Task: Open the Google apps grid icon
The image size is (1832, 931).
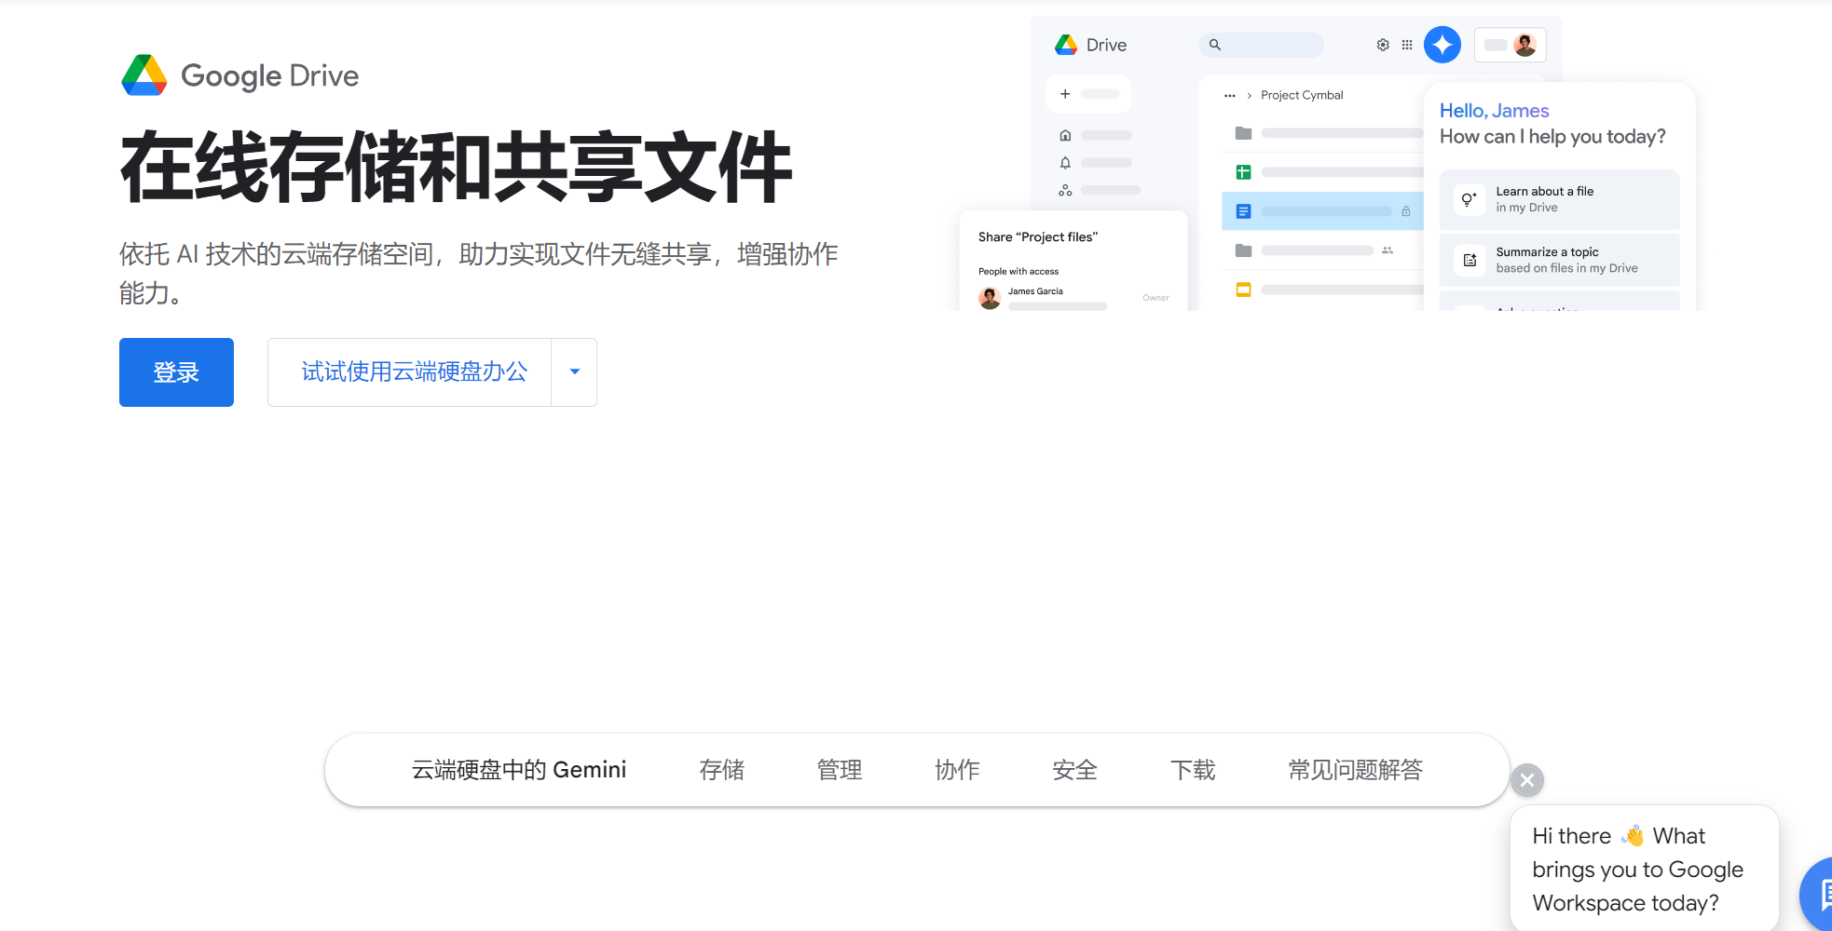Action: point(1407,44)
